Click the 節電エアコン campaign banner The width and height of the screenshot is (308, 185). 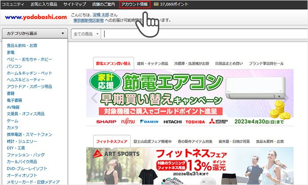tap(190, 97)
